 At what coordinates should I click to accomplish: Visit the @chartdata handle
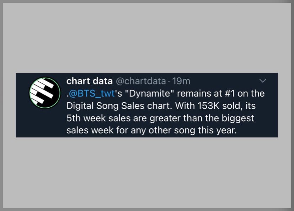click(x=141, y=81)
